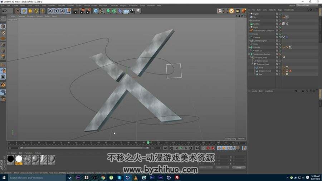Click the Undo arrow icon
Screen dimensions: 322x181
pos(5,11)
